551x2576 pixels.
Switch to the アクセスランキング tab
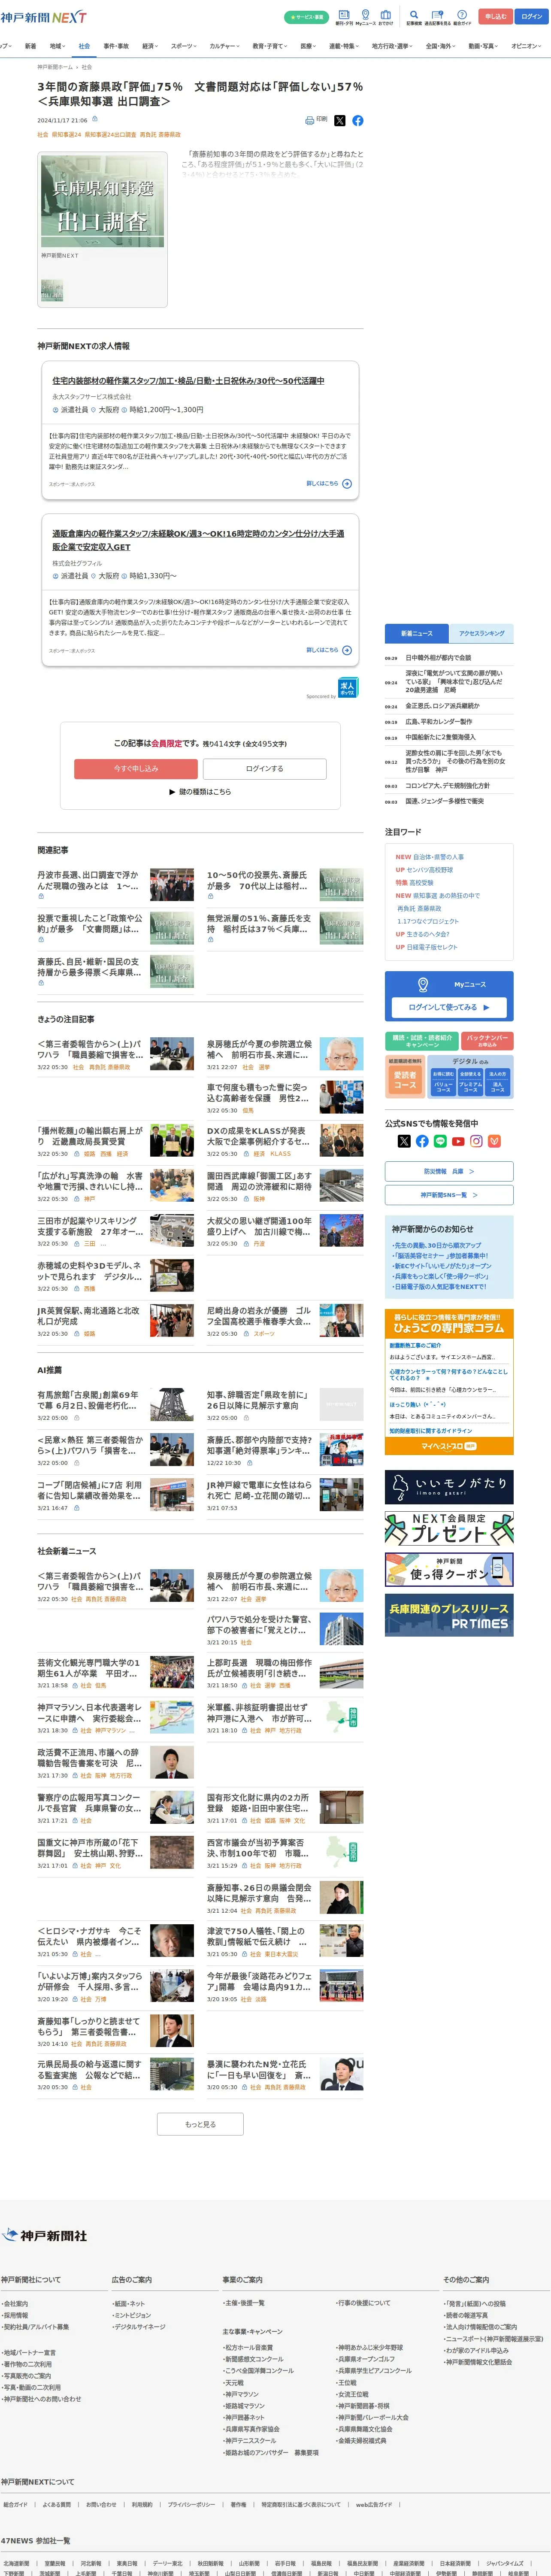tap(481, 633)
